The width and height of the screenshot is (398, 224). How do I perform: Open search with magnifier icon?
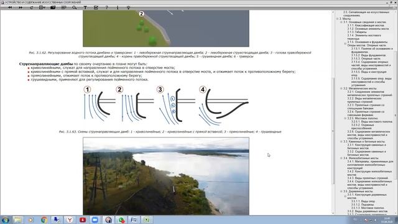point(75,7)
